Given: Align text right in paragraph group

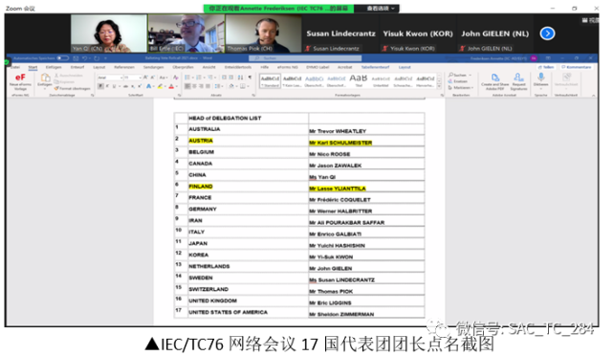Looking at the screenshot, I should click(201, 86).
